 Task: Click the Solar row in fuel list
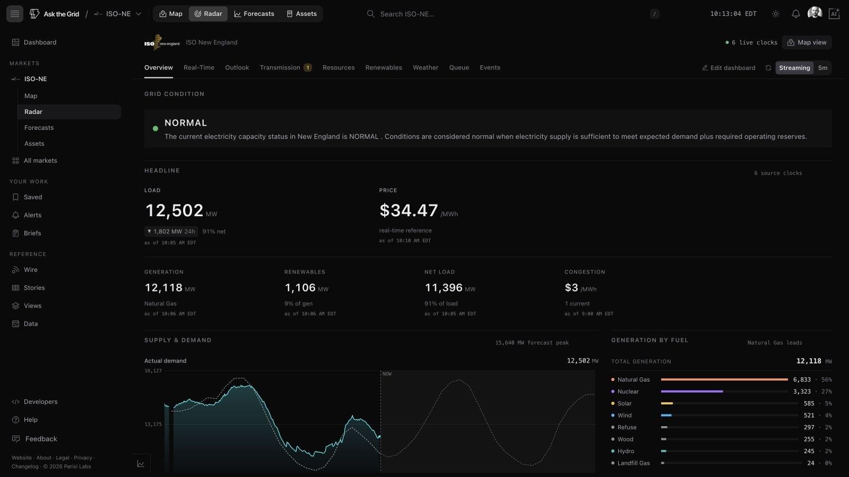click(x=722, y=403)
